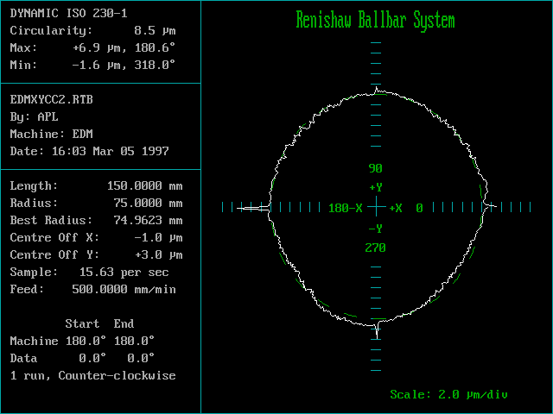The image size is (553, 414).
Task: Click the 270 degree axis label
Action: pyautogui.click(x=376, y=248)
